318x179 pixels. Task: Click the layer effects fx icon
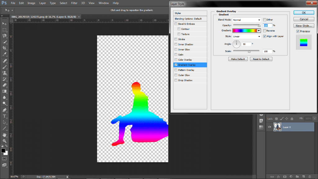tap(278, 177)
